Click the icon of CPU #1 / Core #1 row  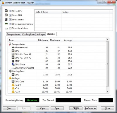[x=13, y=54]
